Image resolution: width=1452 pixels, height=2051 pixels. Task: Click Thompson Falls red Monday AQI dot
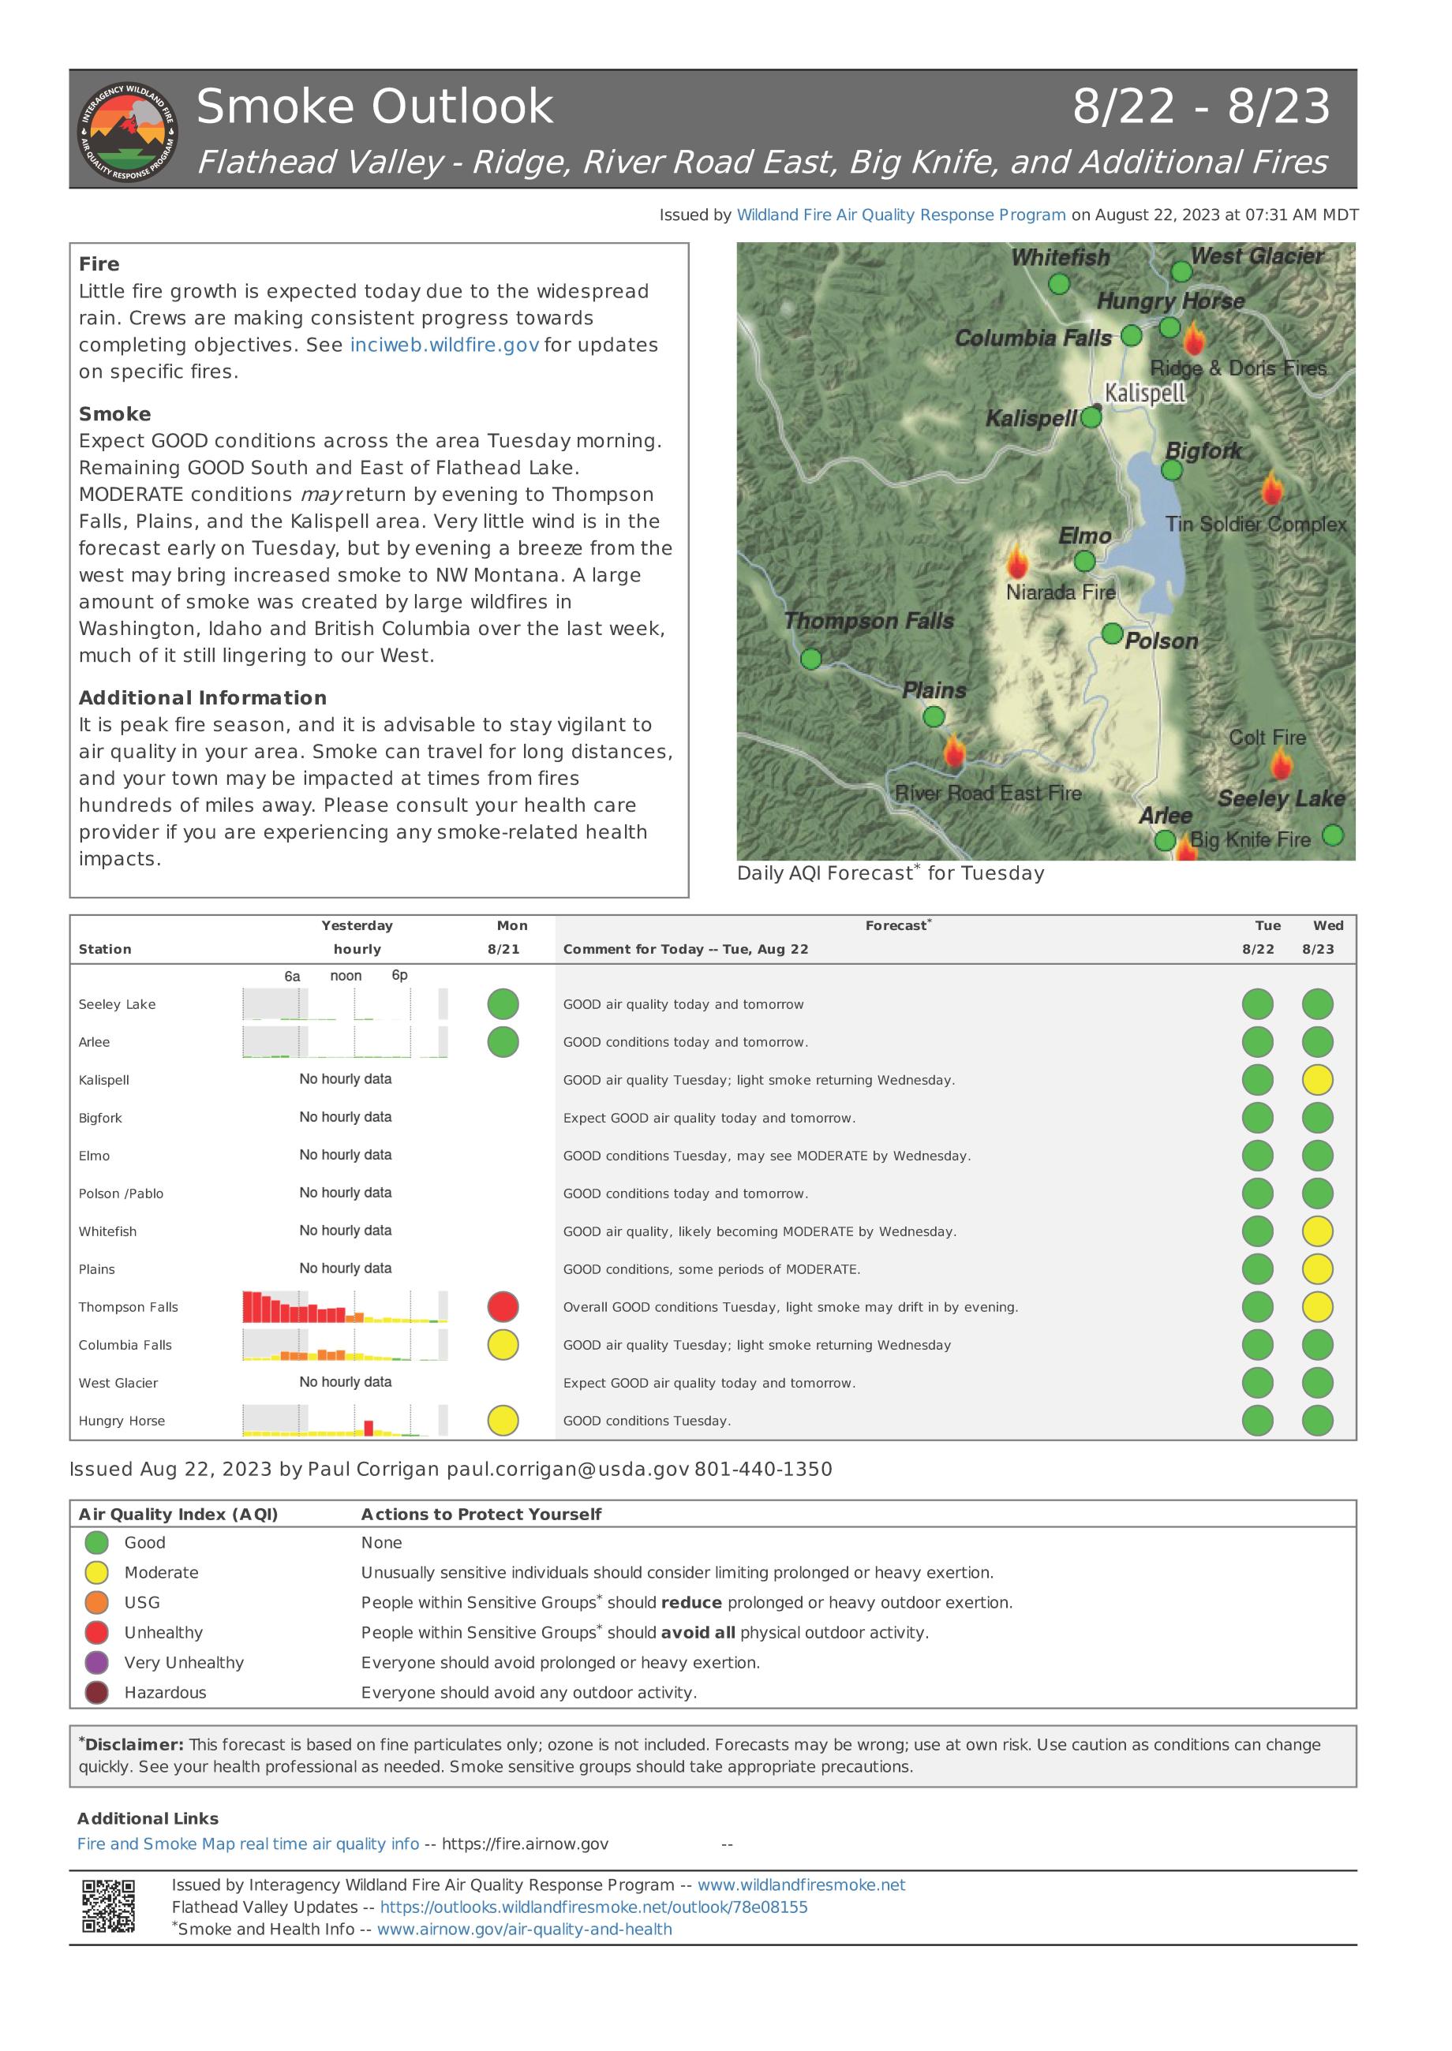503,1306
